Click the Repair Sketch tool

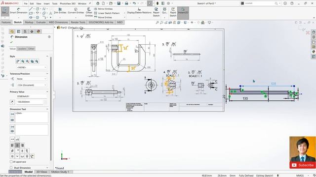(x=156, y=12)
